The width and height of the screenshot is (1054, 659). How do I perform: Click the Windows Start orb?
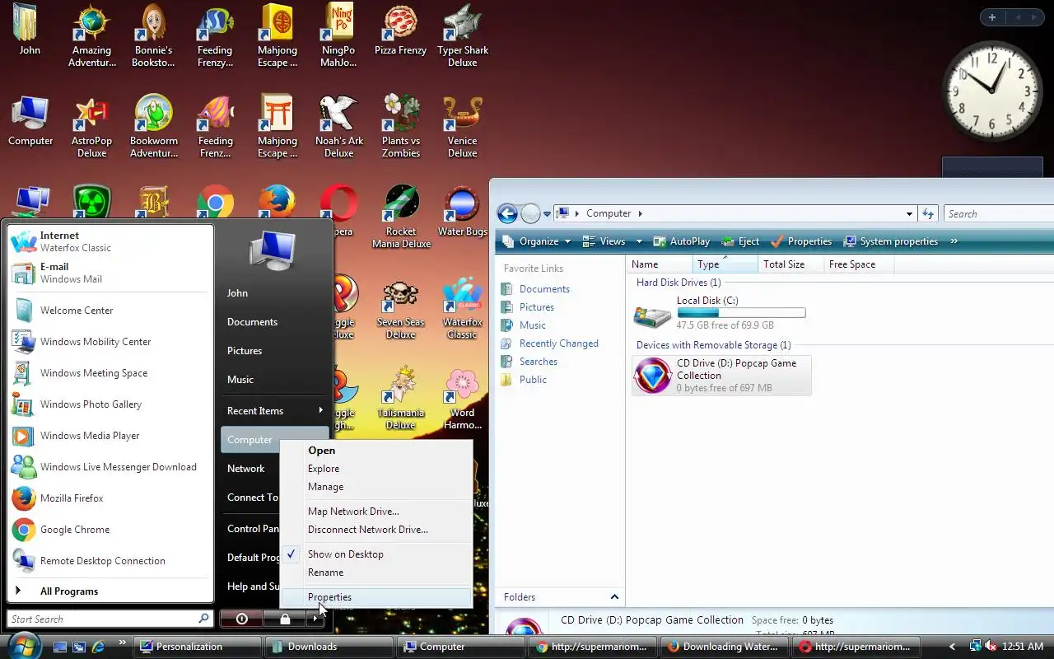[22, 646]
